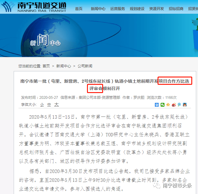
Task: Share via the Tencent Weibo icon
Action: 179,105
